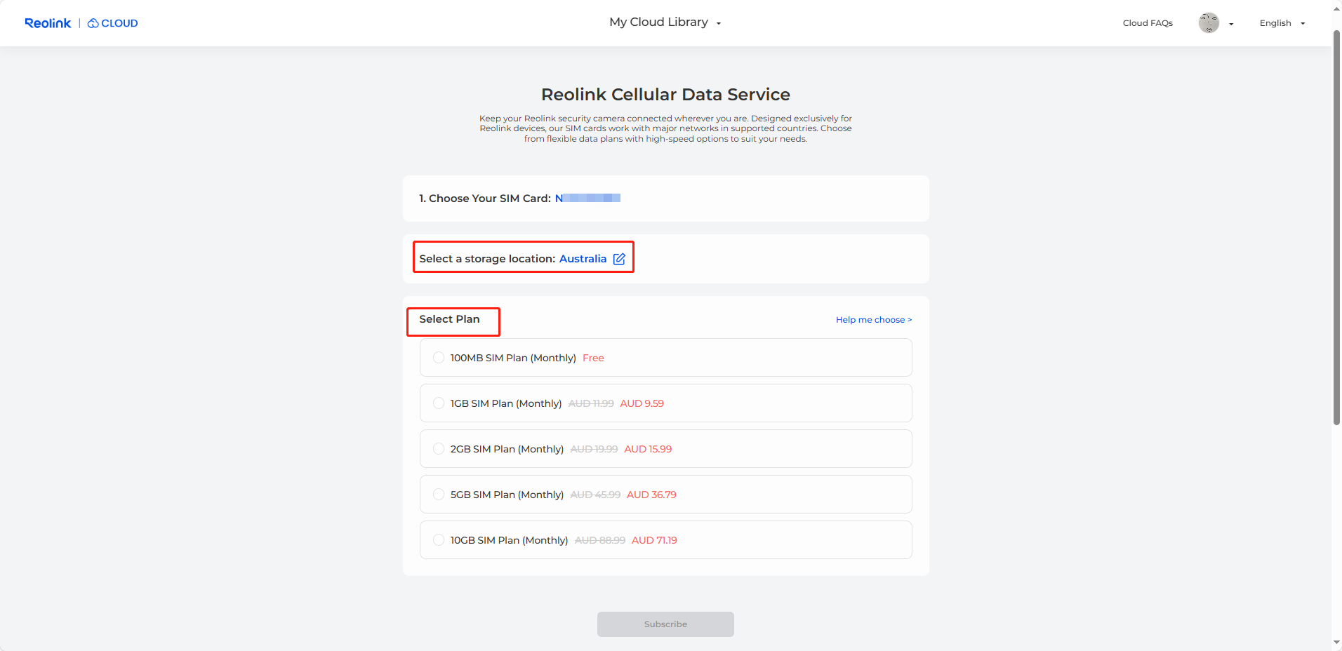Click the red Free price label

pos(593,358)
